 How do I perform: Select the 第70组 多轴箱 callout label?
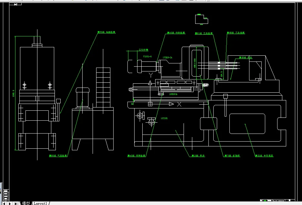point(232,156)
